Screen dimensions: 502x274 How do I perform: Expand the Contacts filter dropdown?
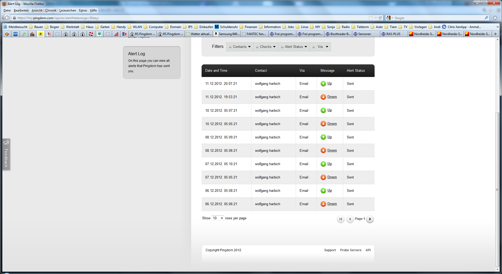240,47
